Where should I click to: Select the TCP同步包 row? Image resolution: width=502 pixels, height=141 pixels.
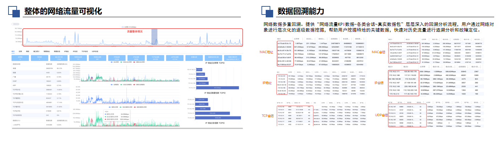click(x=41, y=90)
